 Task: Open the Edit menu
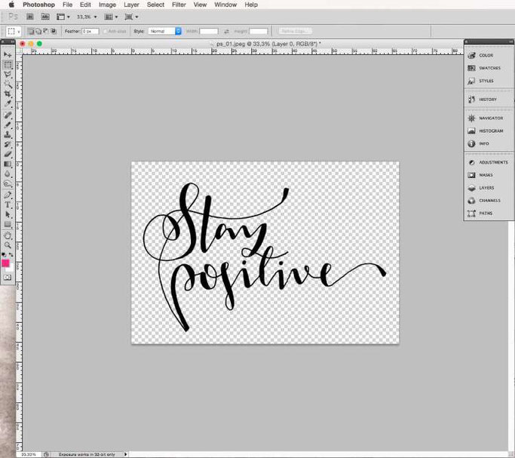tap(85, 5)
